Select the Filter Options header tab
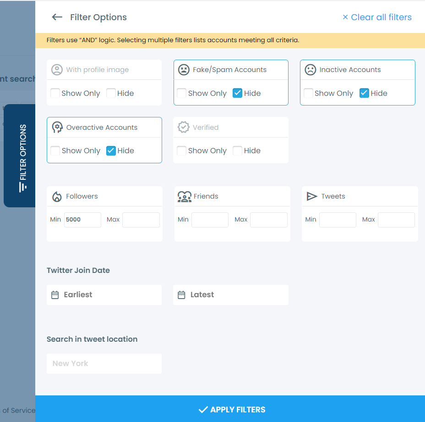This screenshot has height=422, width=425. pos(98,17)
